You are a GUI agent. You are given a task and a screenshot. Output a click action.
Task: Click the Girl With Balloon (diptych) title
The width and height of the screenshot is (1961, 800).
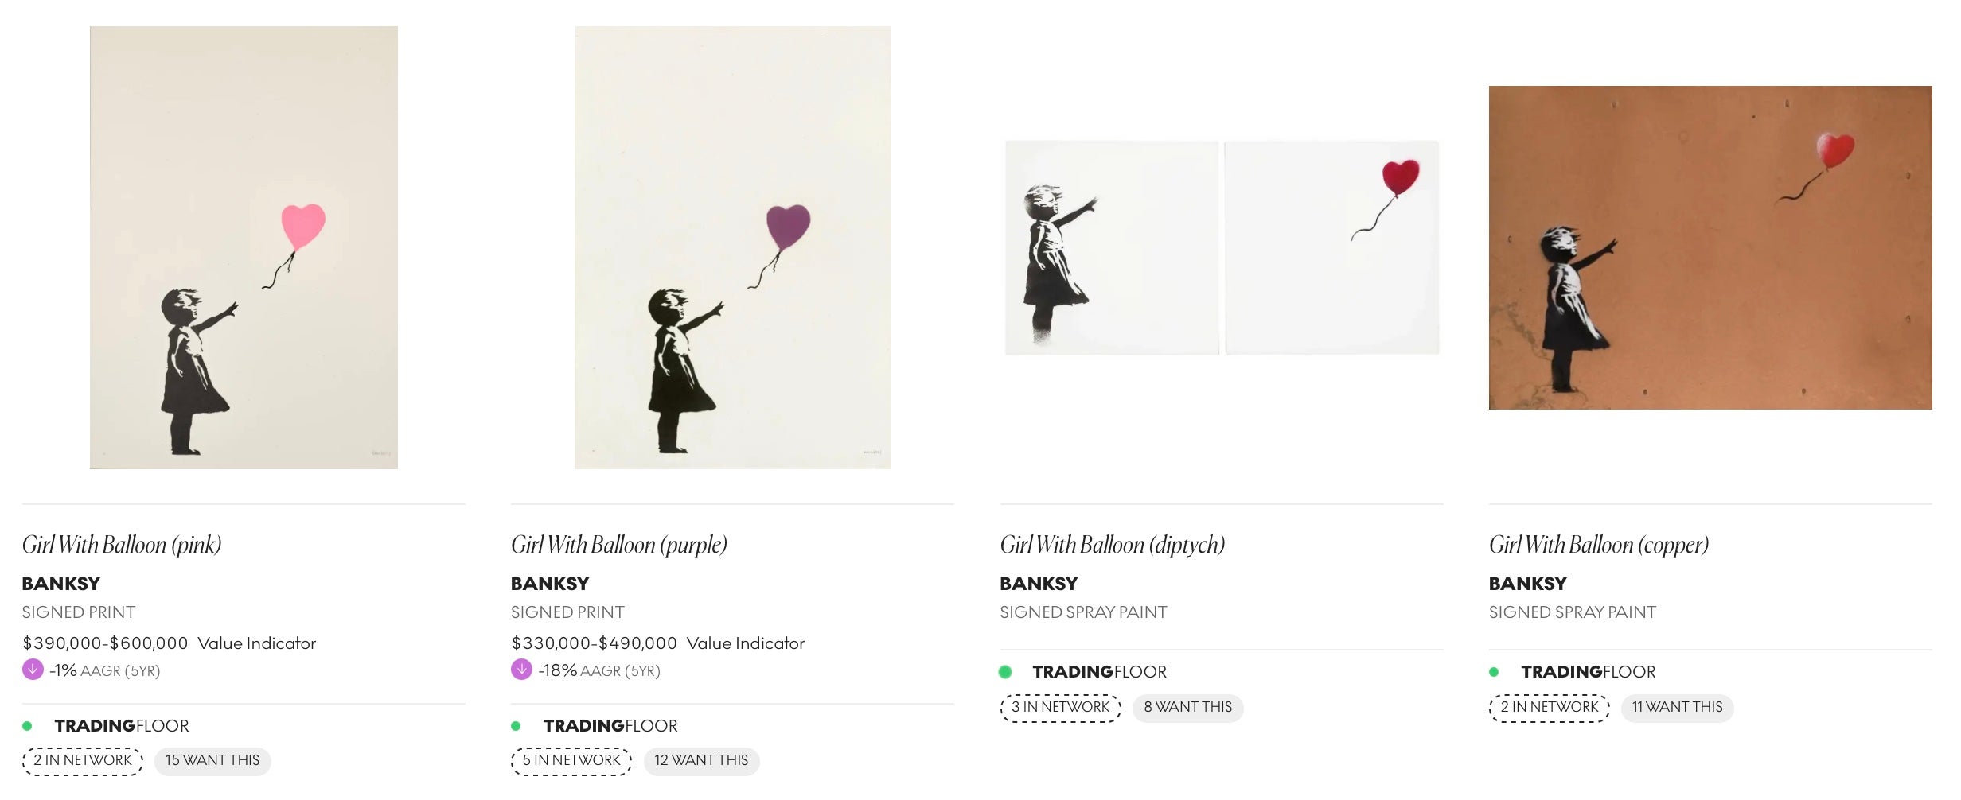tap(1112, 545)
